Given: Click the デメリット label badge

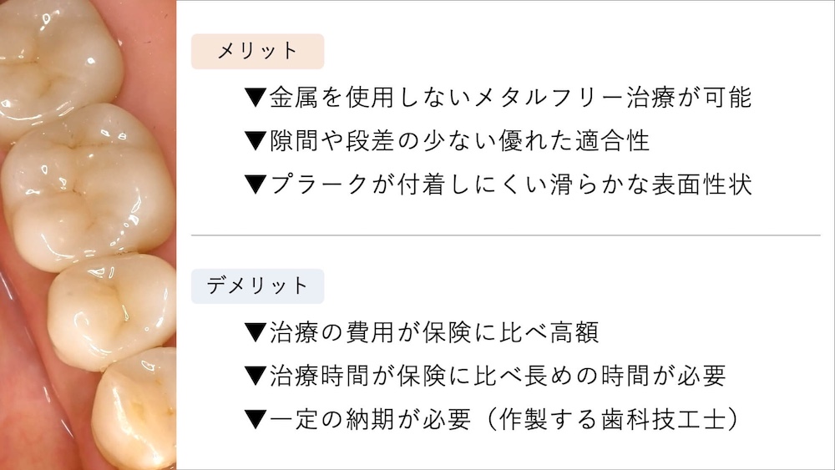Looking at the screenshot, I should (x=257, y=286).
